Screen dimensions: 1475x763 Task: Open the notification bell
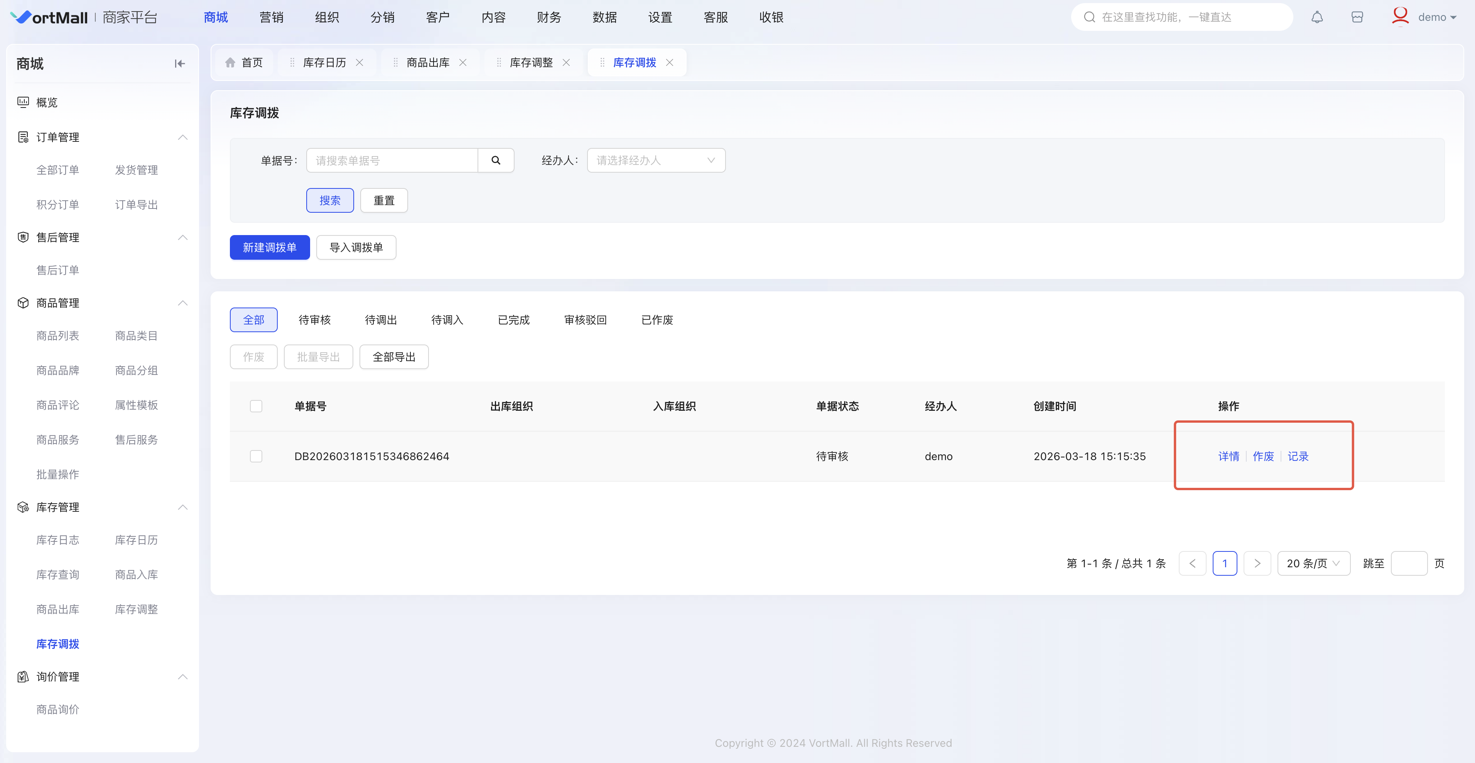point(1317,17)
